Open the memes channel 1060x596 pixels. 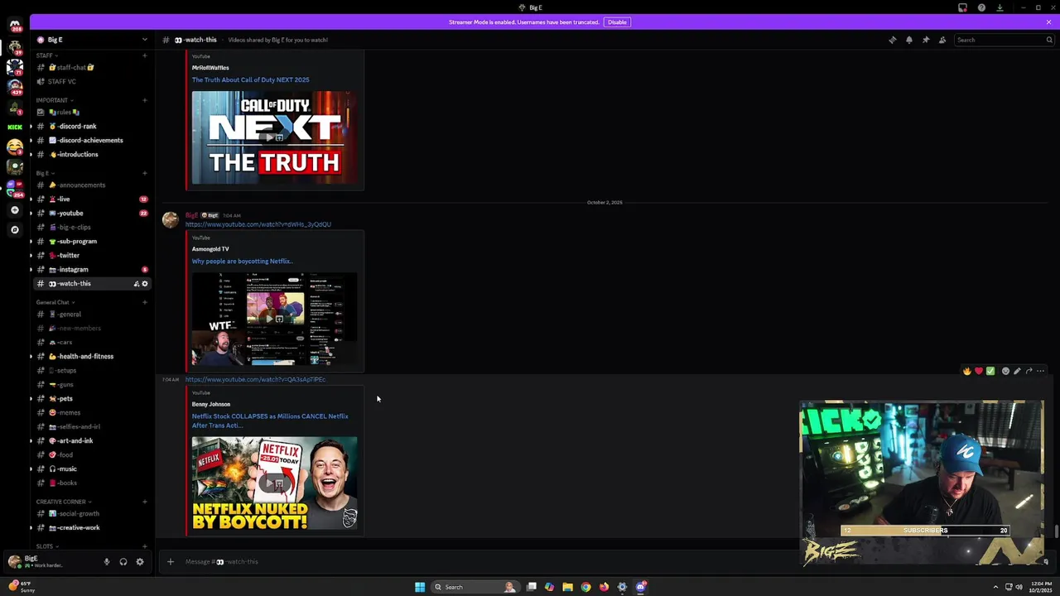tap(91, 413)
